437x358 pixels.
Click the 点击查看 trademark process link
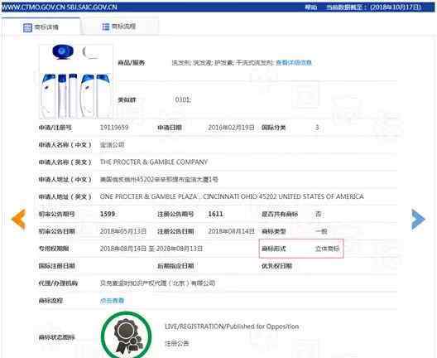click(x=112, y=301)
